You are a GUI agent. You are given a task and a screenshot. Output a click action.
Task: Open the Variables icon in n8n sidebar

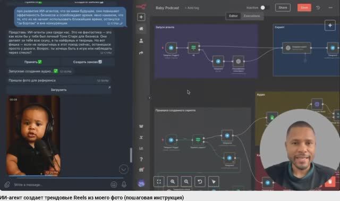pyautogui.click(x=141, y=137)
